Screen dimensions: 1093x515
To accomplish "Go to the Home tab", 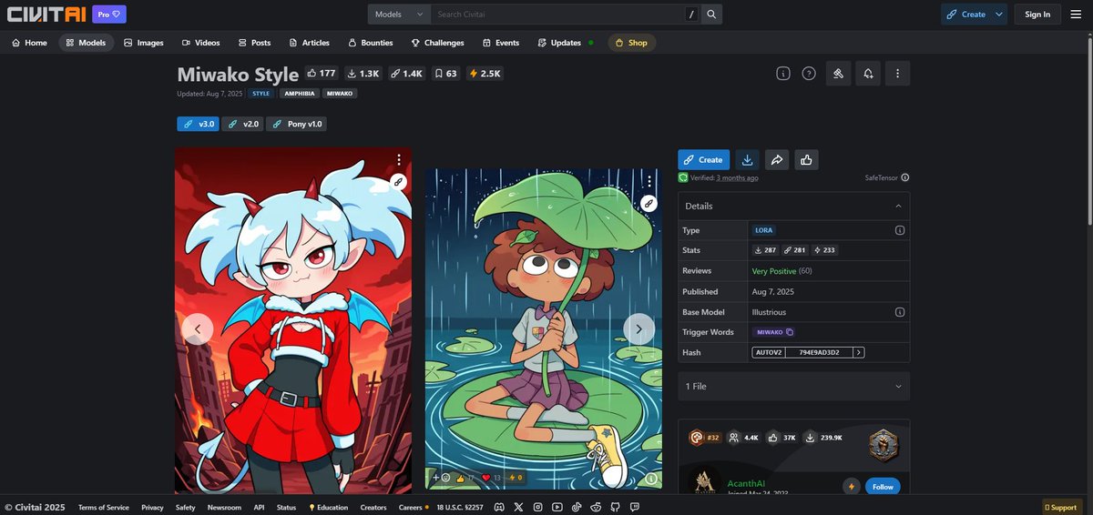I will pos(29,43).
